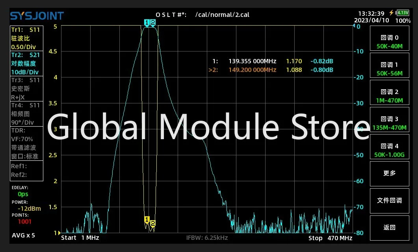Tap the 返回 back button

390,228
